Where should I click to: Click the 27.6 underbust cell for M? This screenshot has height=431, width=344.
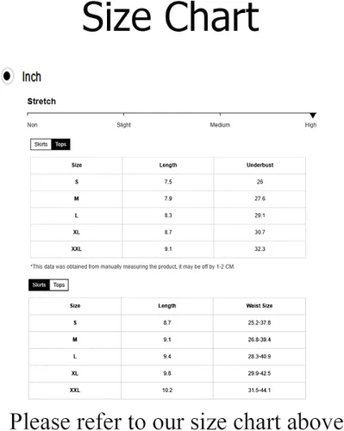(260, 198)
